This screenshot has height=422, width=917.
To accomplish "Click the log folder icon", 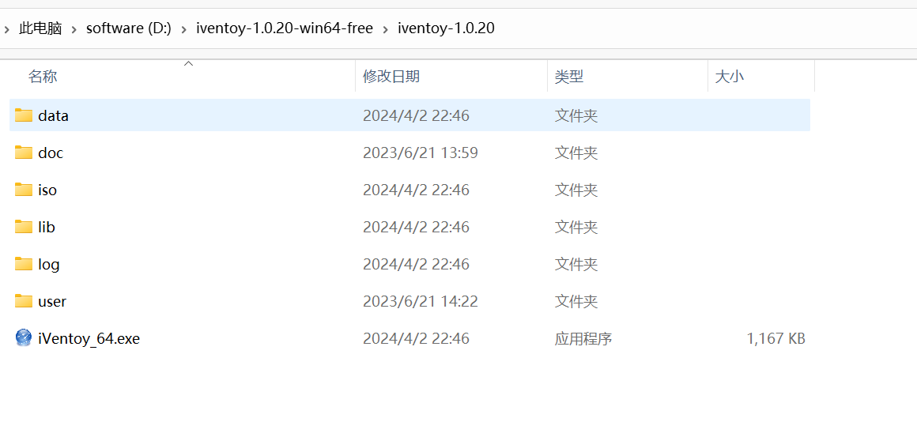I will point(24,264).
